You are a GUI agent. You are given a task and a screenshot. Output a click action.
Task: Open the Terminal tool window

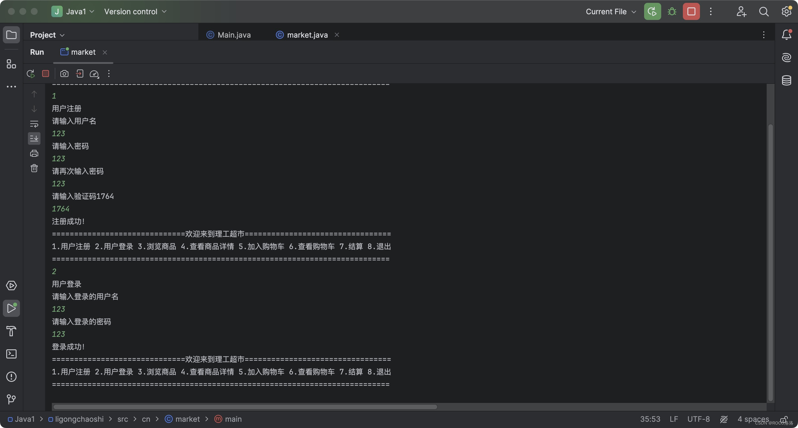click(x=11, y=354)
